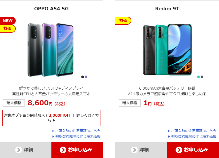Viewport: 219px width, 158px height.
Task: Select dark gray color dot for Redmi 9T
Action: 202,77
